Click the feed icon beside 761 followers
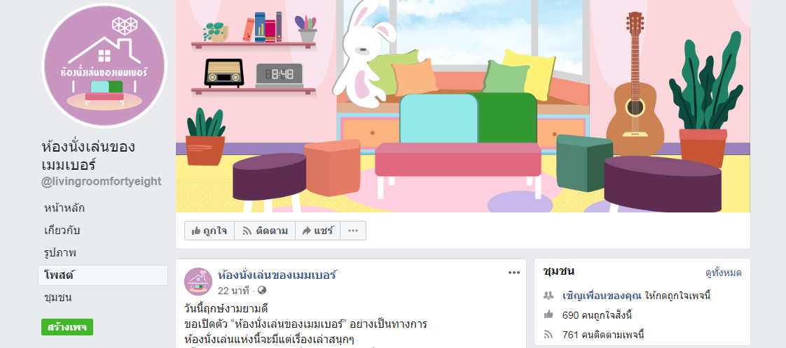This screenshot has height=348, width=786. tap(548, 335)
